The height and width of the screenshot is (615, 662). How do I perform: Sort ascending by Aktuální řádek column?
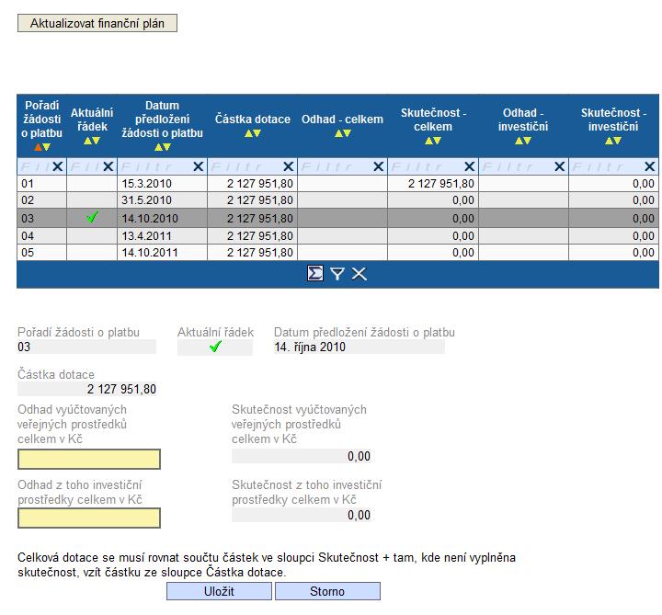tap(88, 141)
